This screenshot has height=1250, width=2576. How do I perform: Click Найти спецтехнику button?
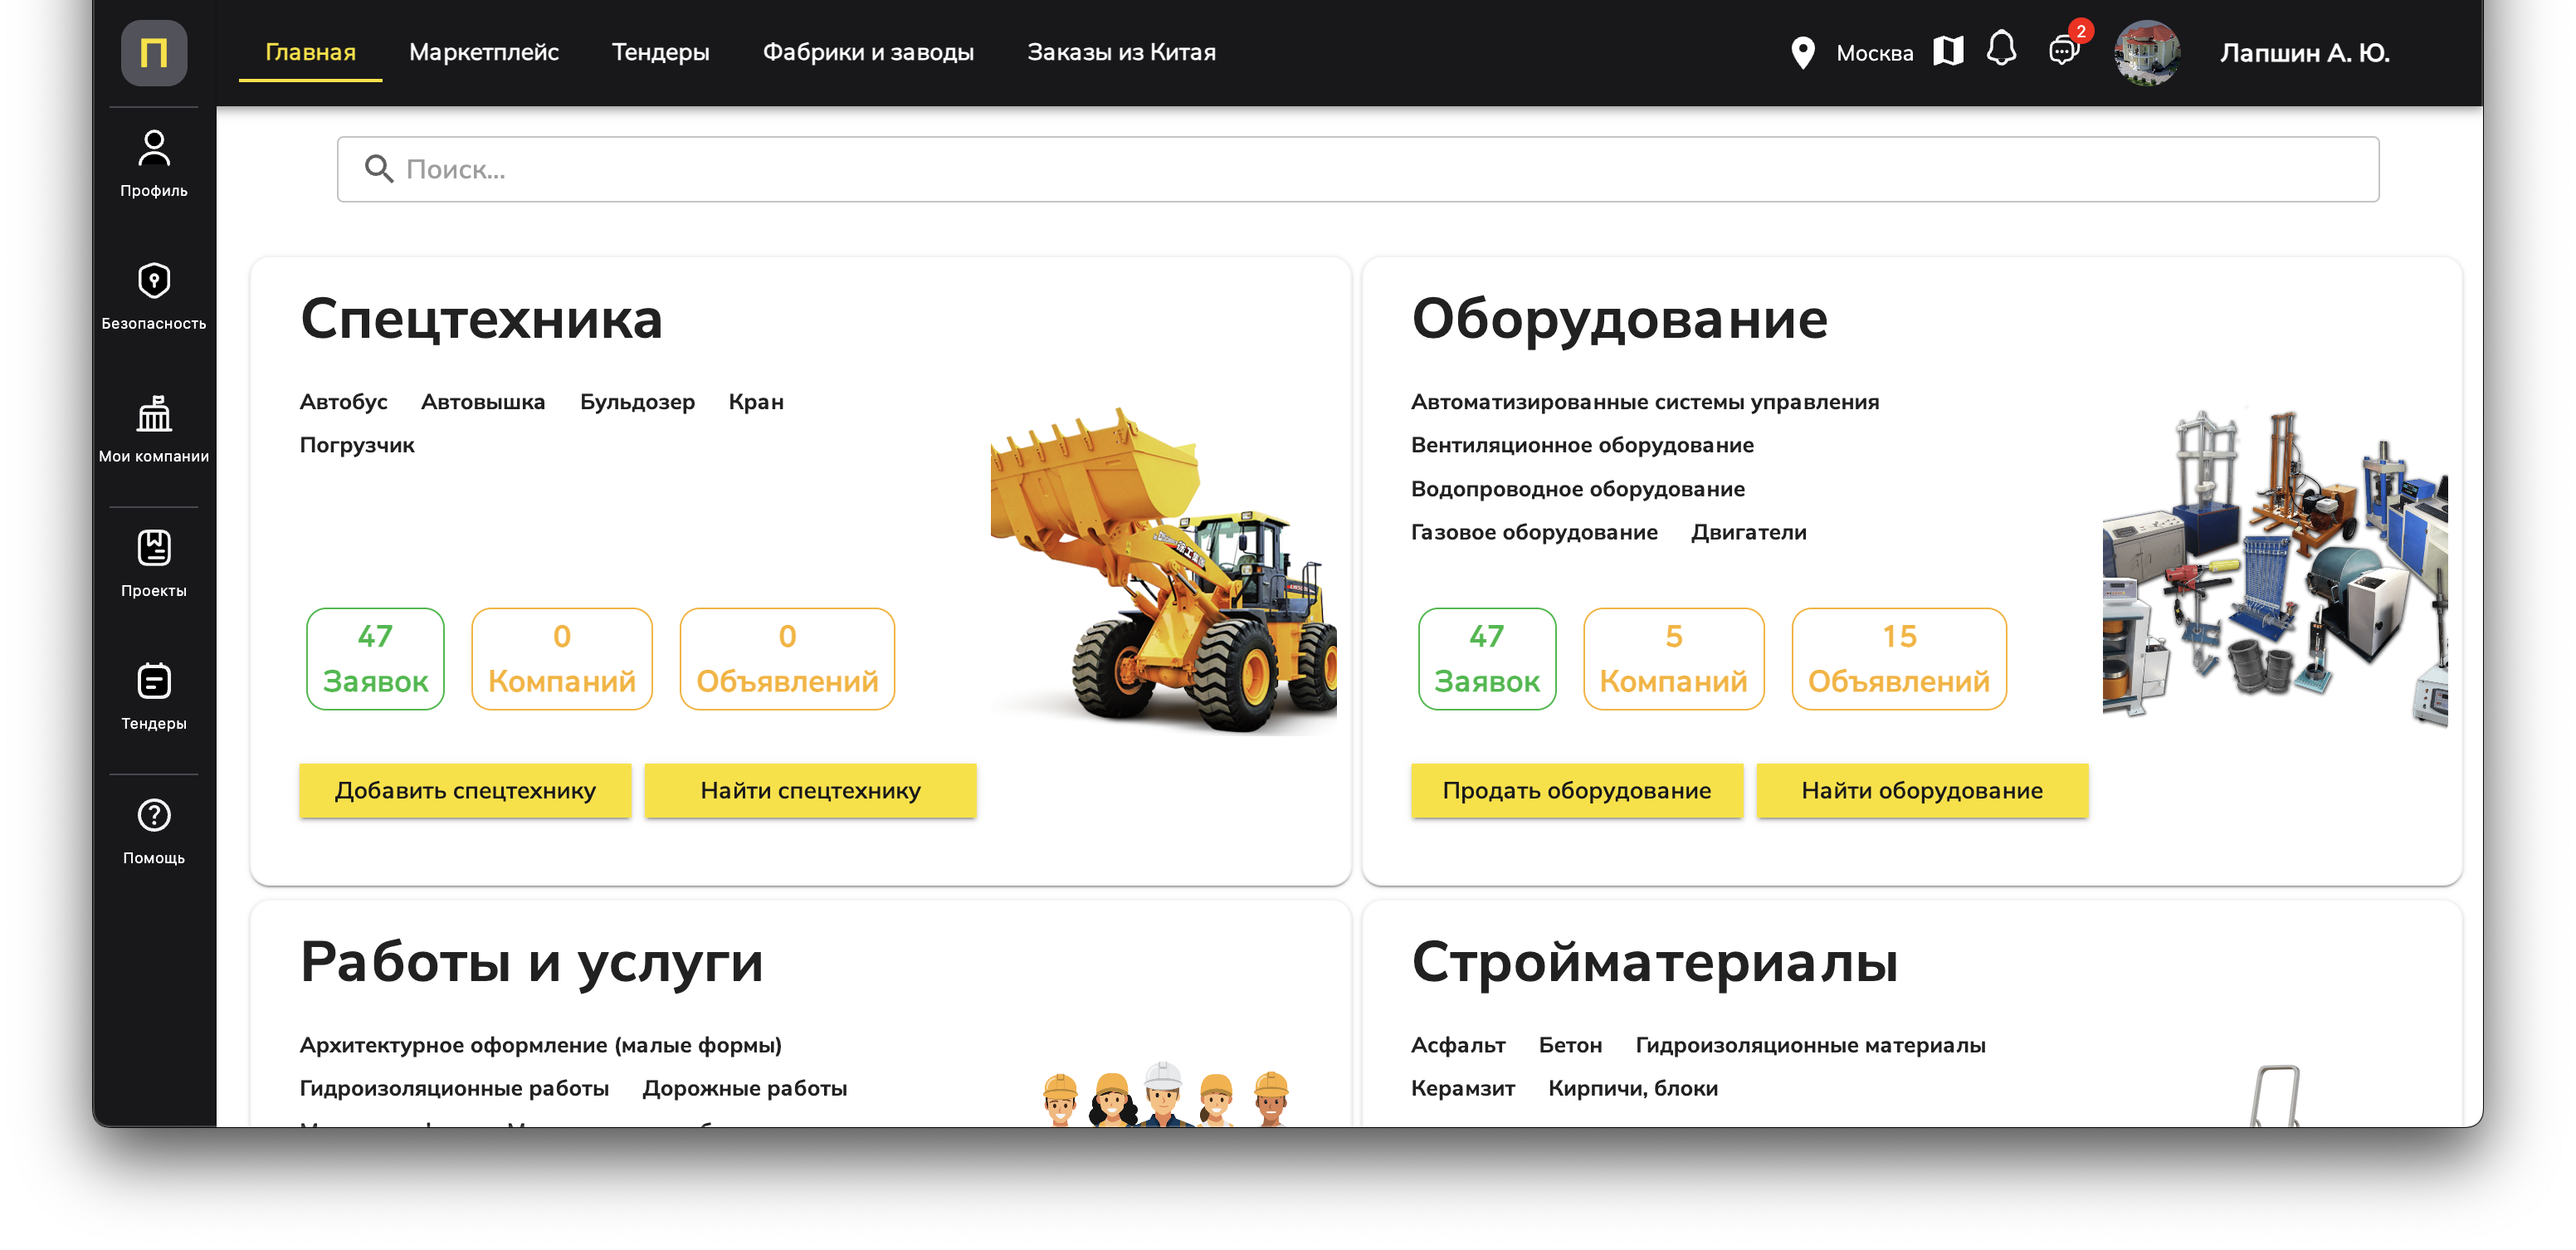point(810,790)
